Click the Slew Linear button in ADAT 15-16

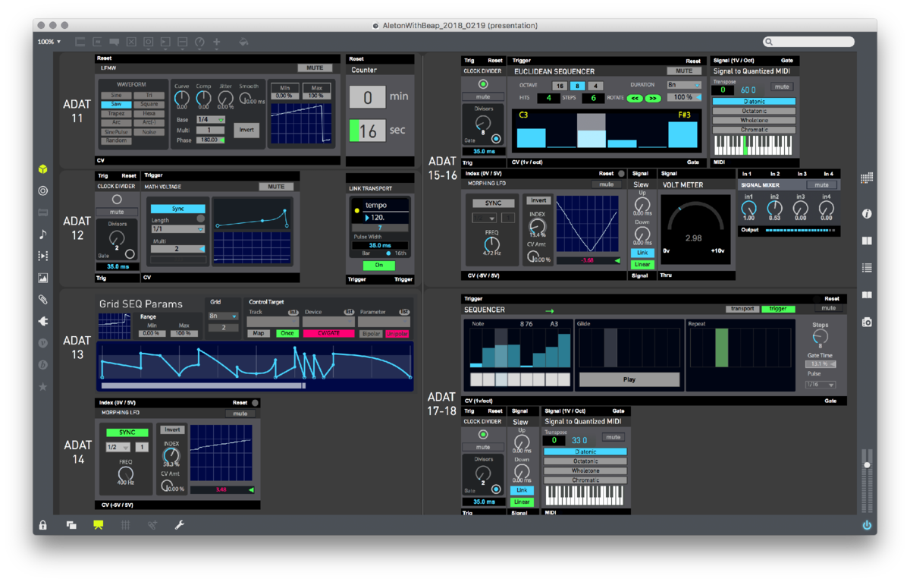pyautogui.click(x=642, y=264)
